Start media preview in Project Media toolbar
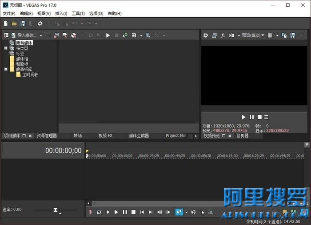 pos(108,35)
